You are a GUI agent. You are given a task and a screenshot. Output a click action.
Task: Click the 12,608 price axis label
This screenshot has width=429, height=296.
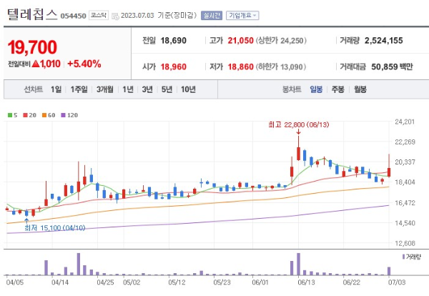click(405, 243)
